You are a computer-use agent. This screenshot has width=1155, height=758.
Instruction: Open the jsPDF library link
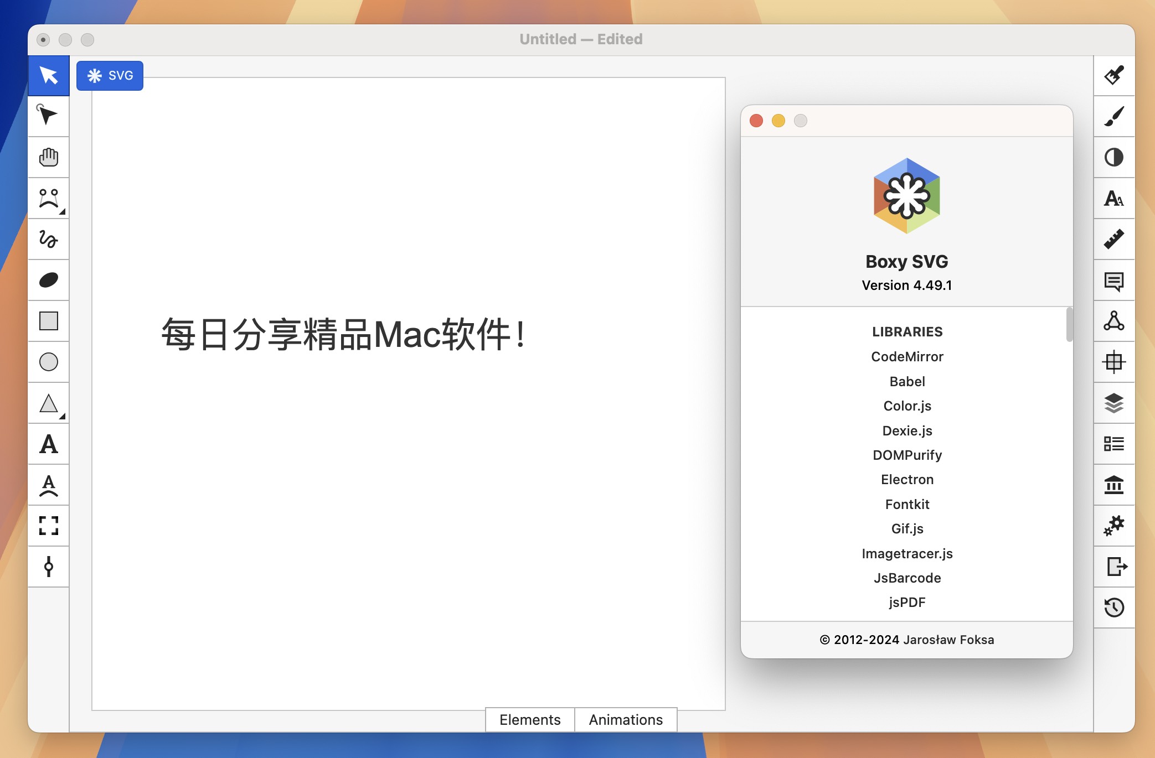(907, 602)
